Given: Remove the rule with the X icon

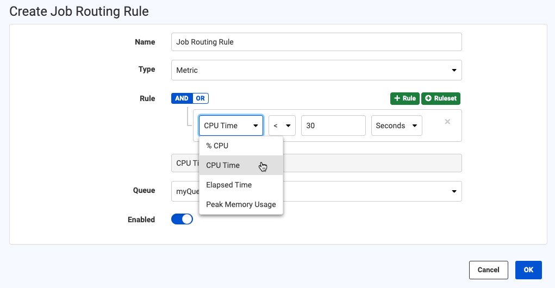Looking at the screenshot, I should pyautogui.click(x=447, y=122).
